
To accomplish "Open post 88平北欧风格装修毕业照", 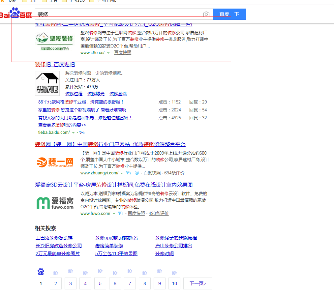I will pos(81,102).
